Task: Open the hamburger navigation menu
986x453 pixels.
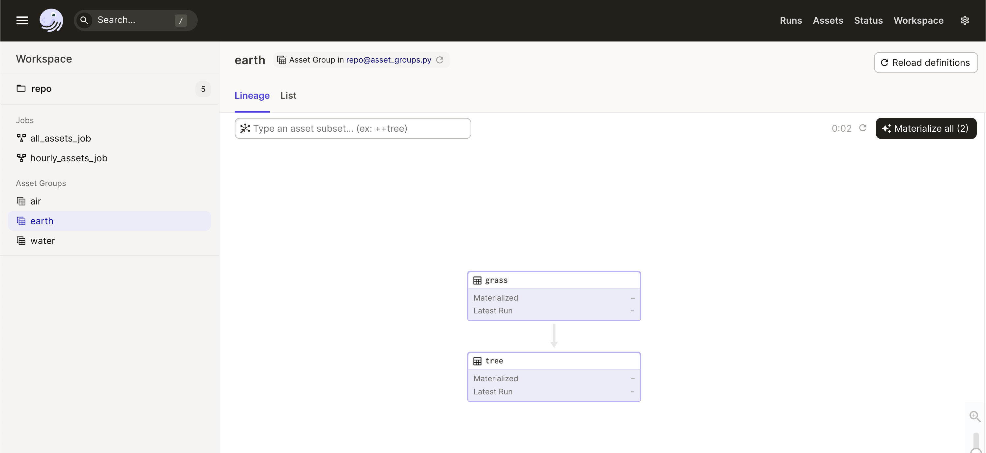Action: click(x=22, y=20)
